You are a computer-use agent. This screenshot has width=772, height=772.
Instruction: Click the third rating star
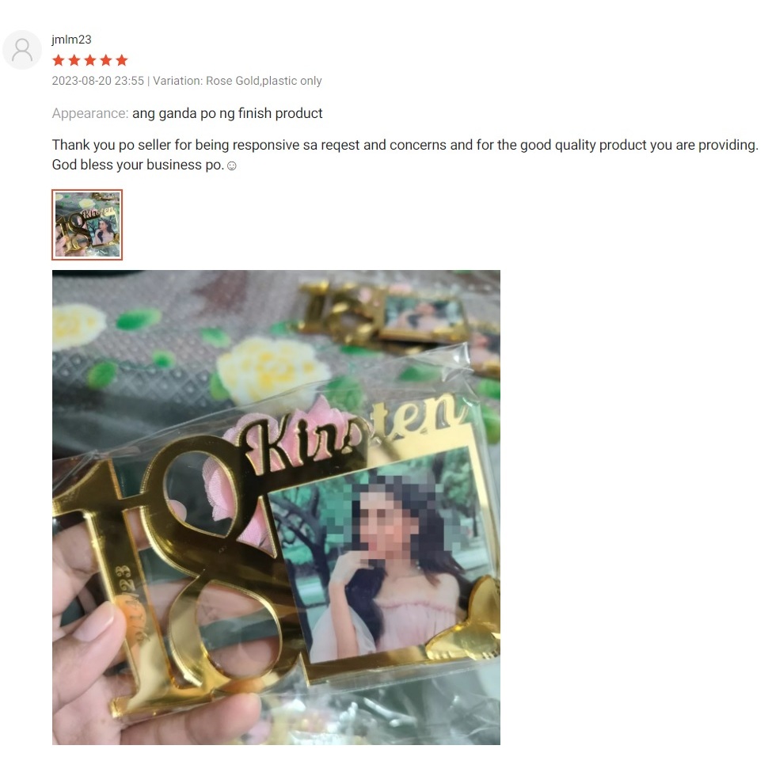90,60
